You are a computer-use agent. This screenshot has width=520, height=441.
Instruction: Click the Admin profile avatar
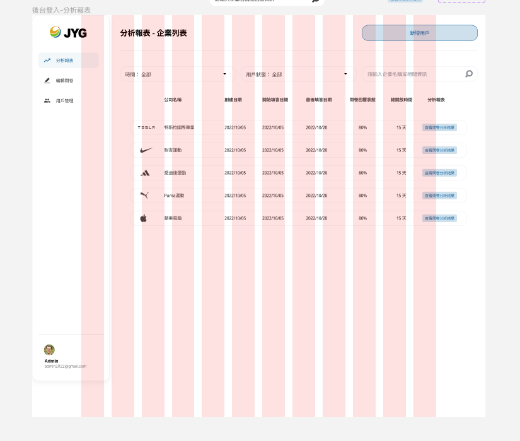coord(49,350)
